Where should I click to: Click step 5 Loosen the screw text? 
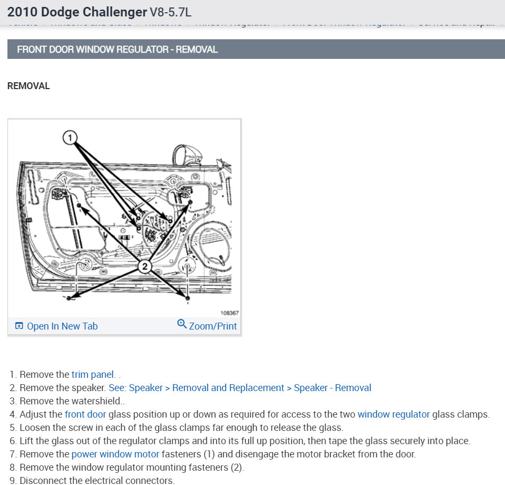pos(181,428)
